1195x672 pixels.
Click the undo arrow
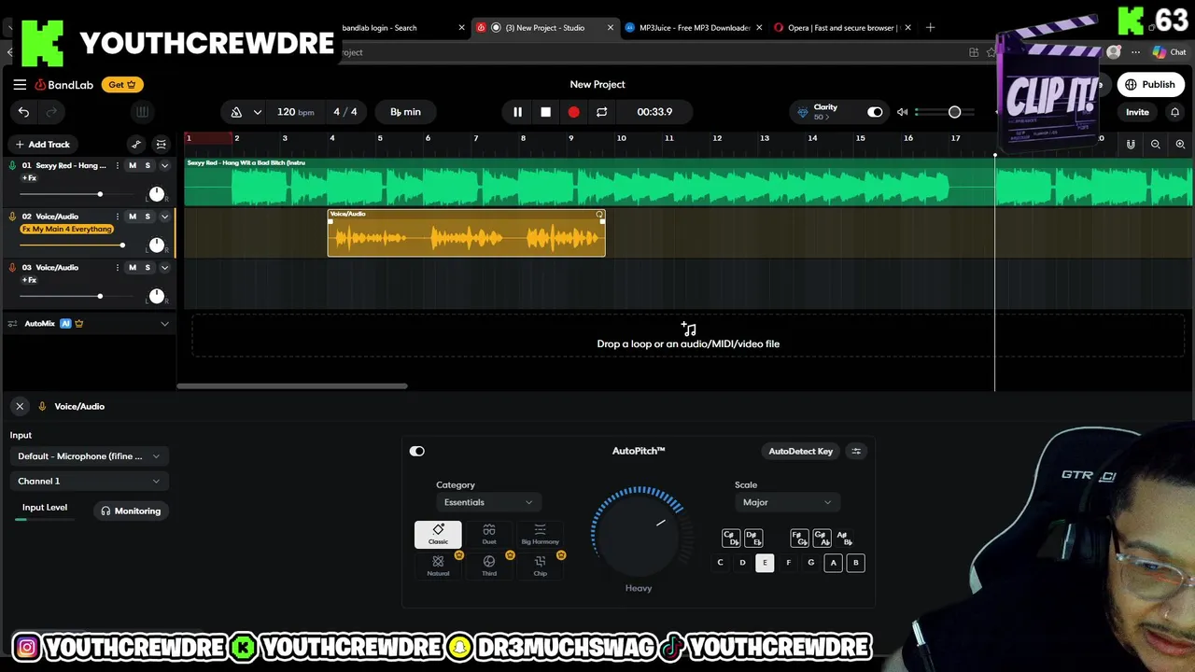23,112
